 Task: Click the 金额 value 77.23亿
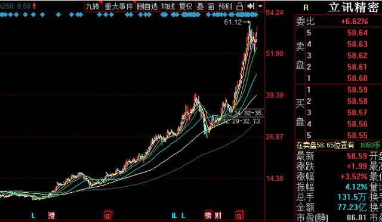352,207
